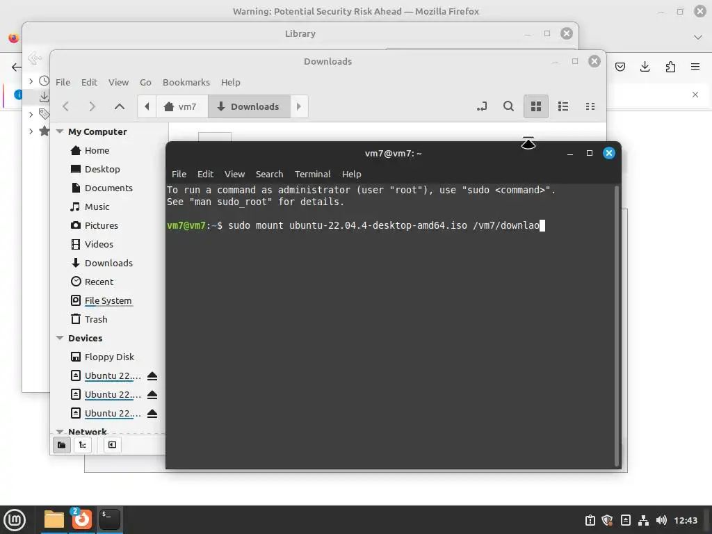Open Firefox save to Pocket icon
712x534 pixels.
coord(620,67)
